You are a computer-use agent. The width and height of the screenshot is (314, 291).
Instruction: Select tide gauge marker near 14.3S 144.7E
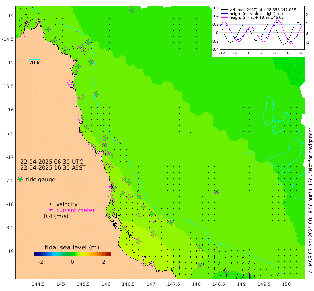(48, 30)
